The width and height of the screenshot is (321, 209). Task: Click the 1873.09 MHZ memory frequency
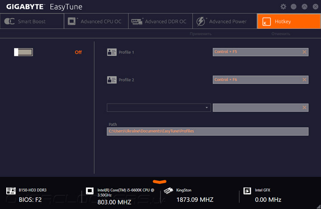click(195, 200)
